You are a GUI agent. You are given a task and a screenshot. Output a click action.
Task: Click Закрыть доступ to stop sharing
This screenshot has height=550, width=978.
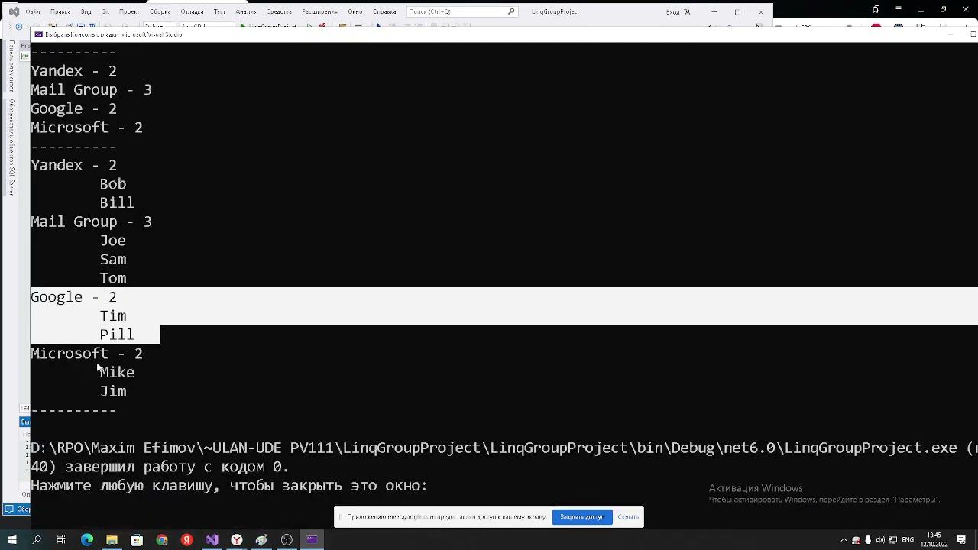pyautogui.click(x=582, y=517)
